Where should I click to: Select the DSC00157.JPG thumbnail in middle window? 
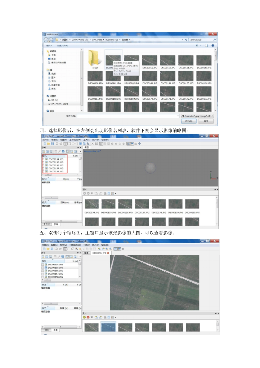pyautogui.click(x=142, y=204)
